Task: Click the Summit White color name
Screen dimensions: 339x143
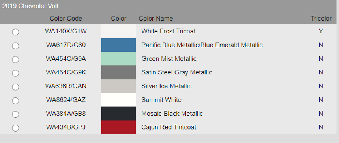Action: [x=161, y=100]
